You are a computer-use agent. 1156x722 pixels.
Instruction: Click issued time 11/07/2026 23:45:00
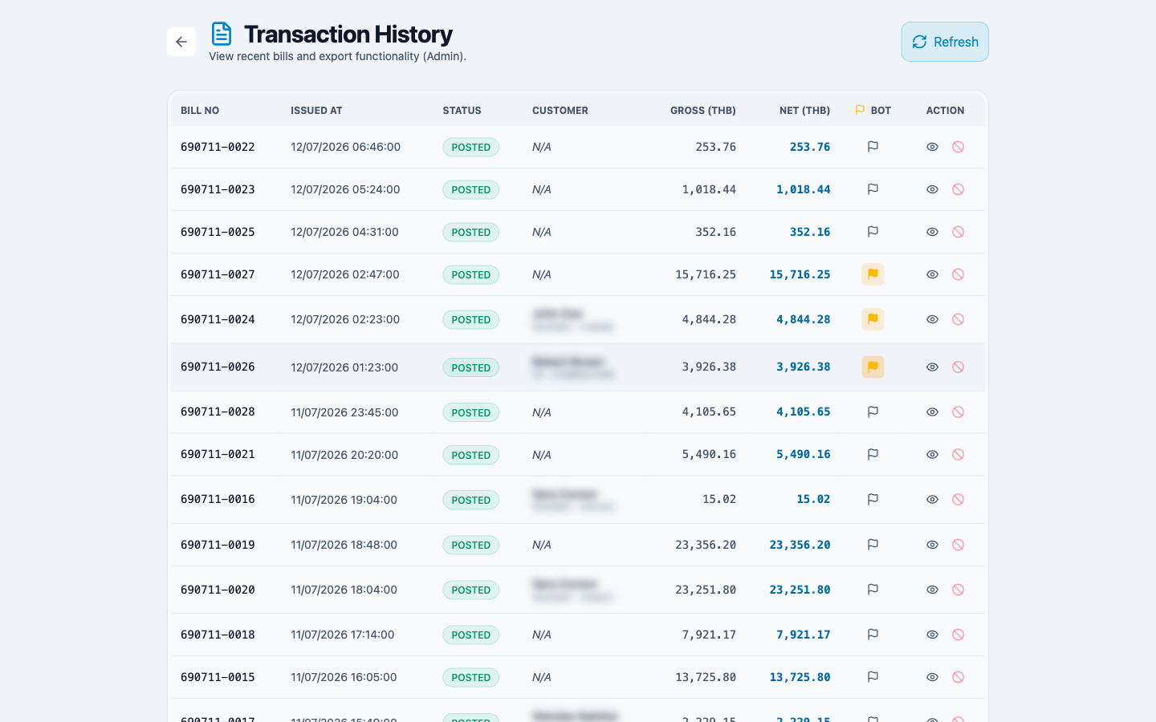pyautogui.click(x=344, y=412)
